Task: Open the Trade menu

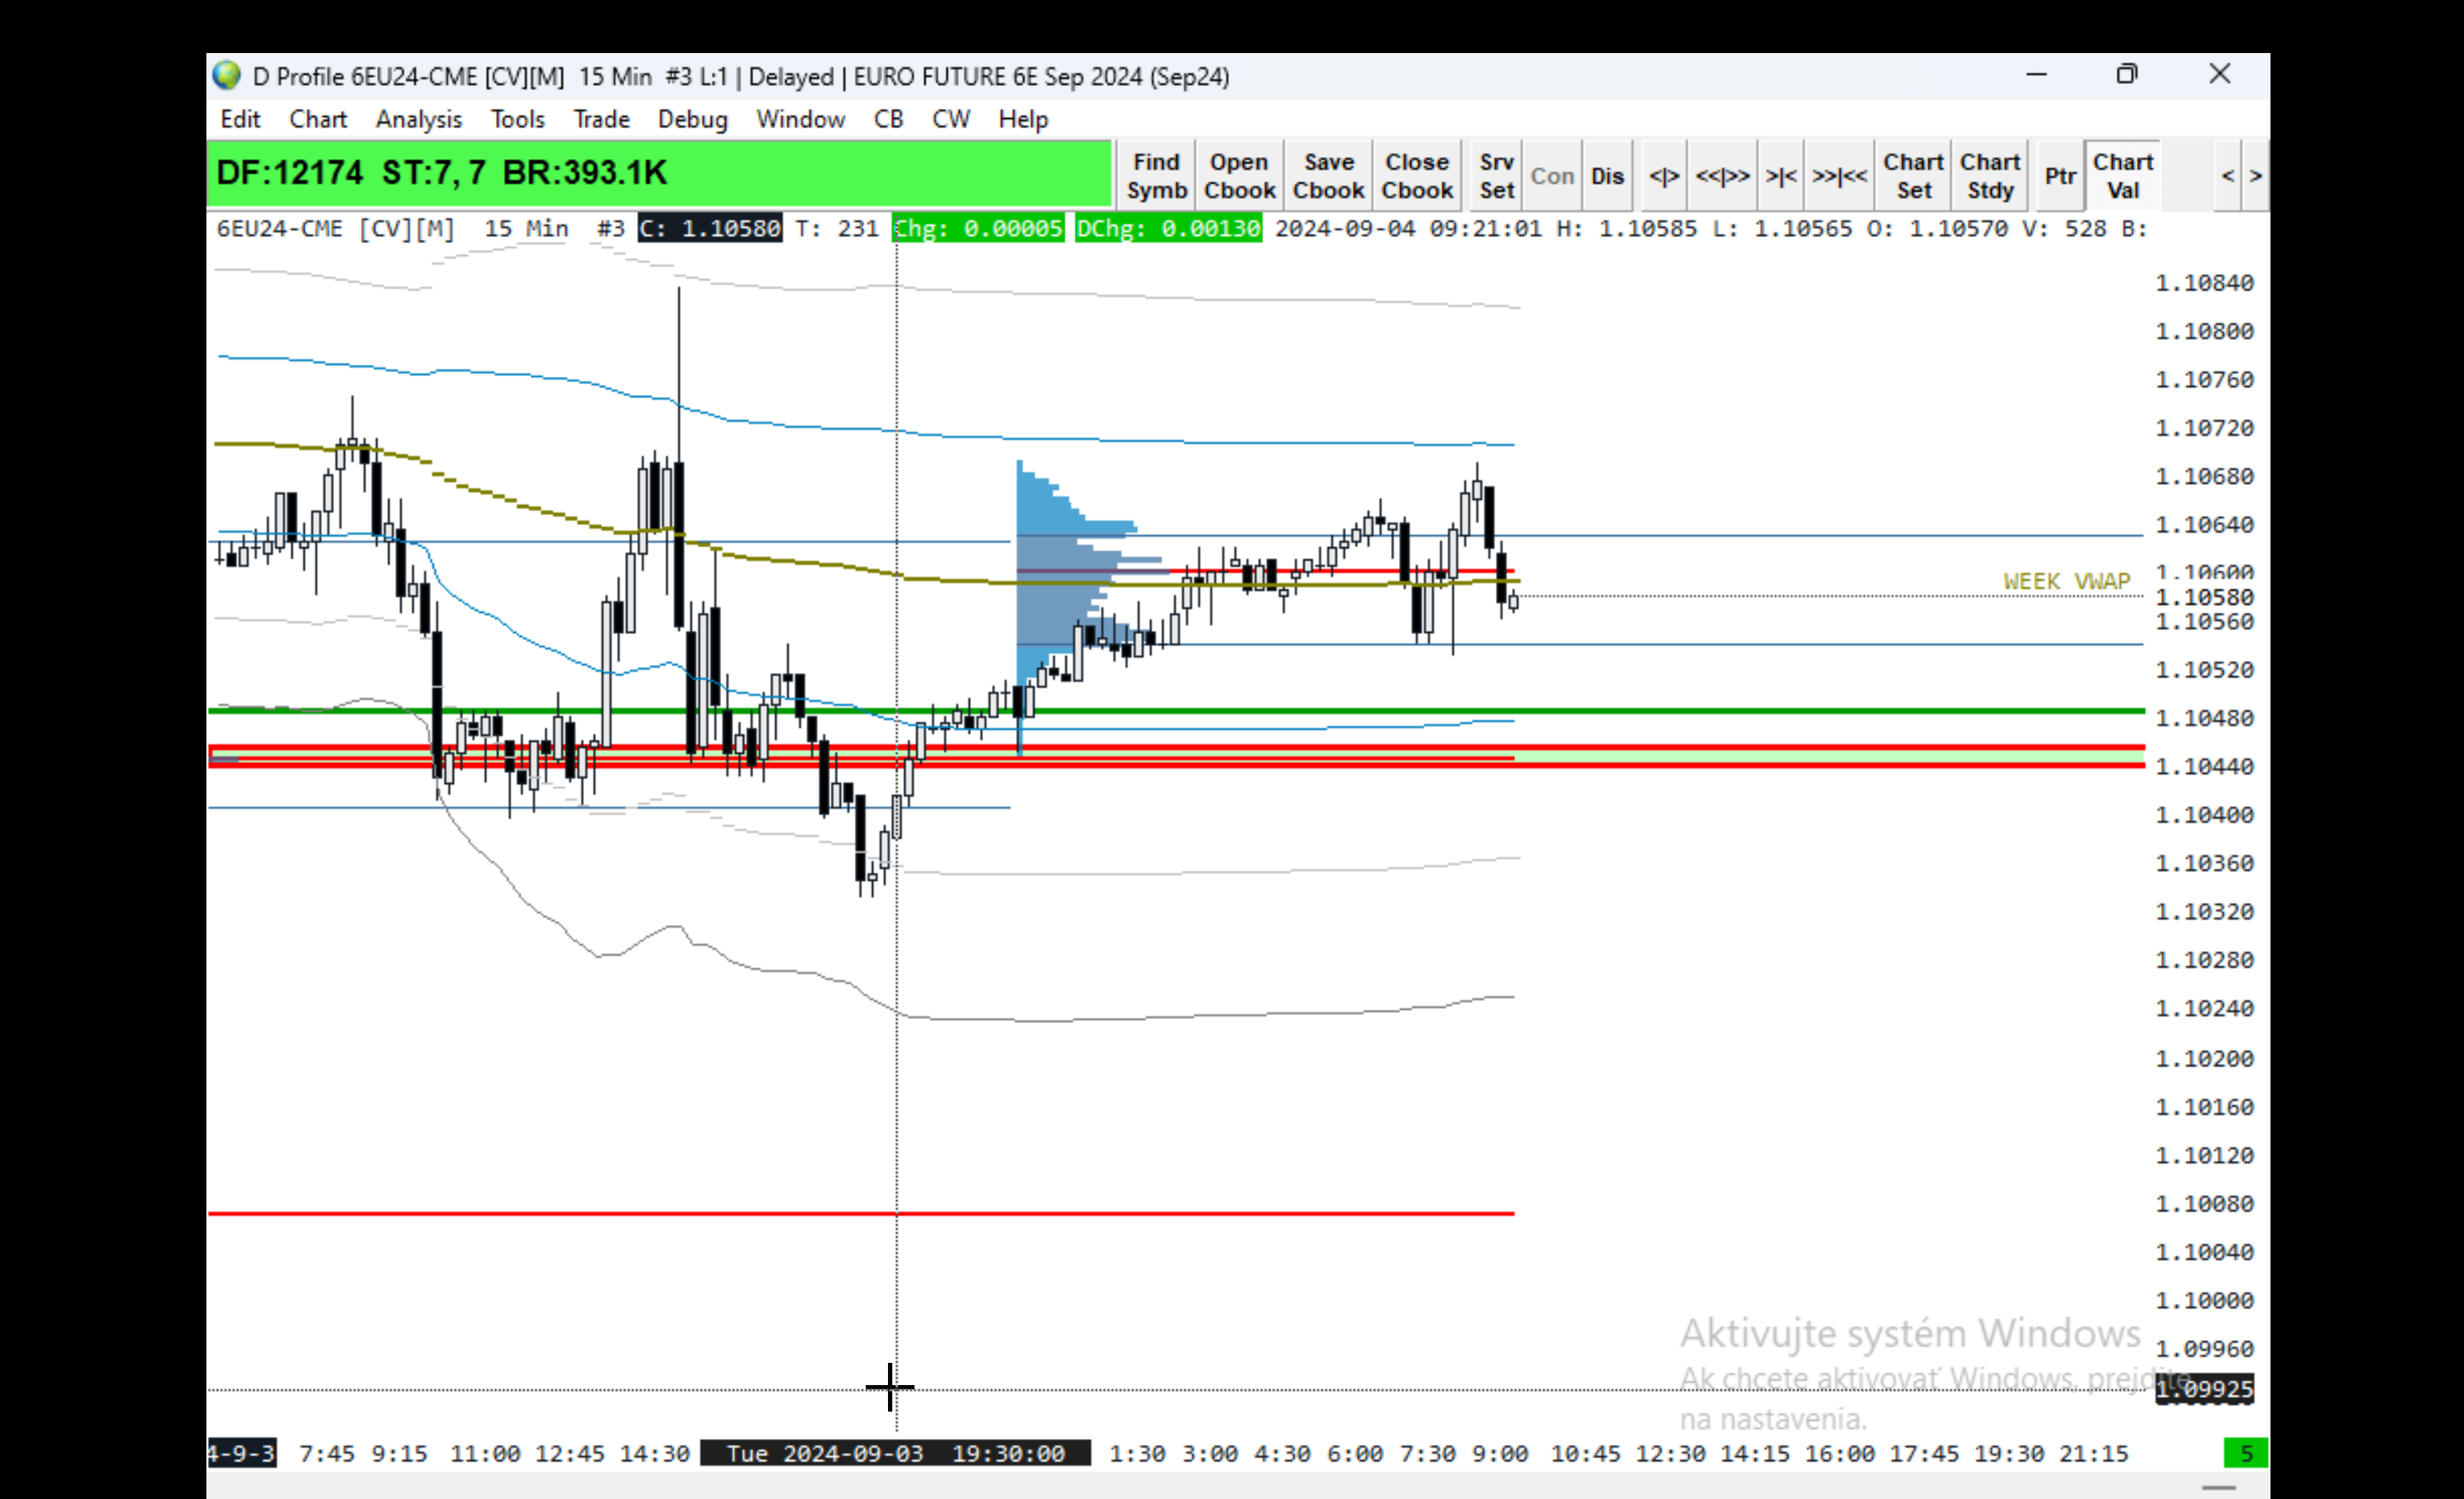Action: [x=601, y=119]
